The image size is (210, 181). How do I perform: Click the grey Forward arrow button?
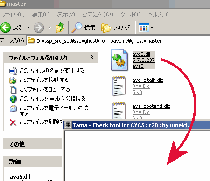(x=39, y=27)
